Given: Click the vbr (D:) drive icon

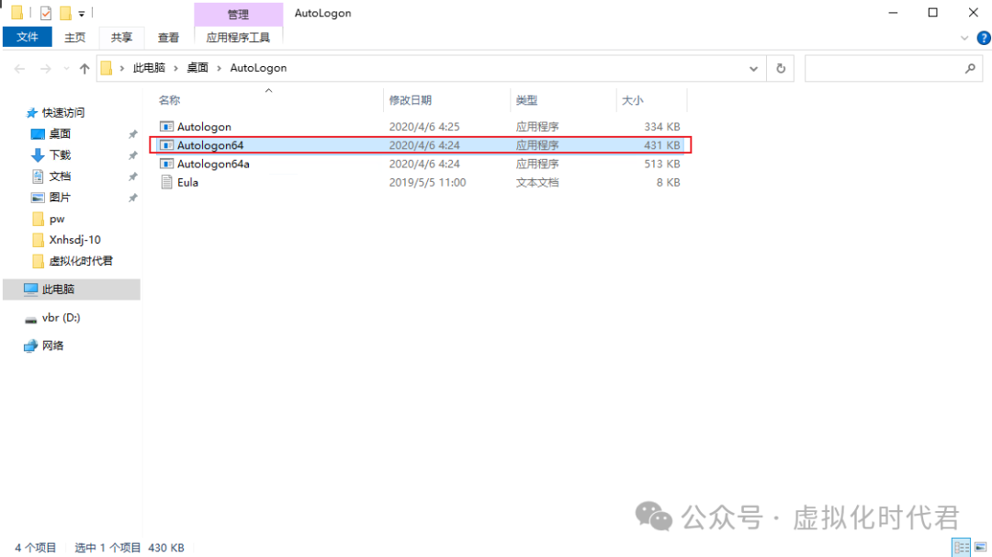Looking at the screenshot, I should [x=30, y=319].
